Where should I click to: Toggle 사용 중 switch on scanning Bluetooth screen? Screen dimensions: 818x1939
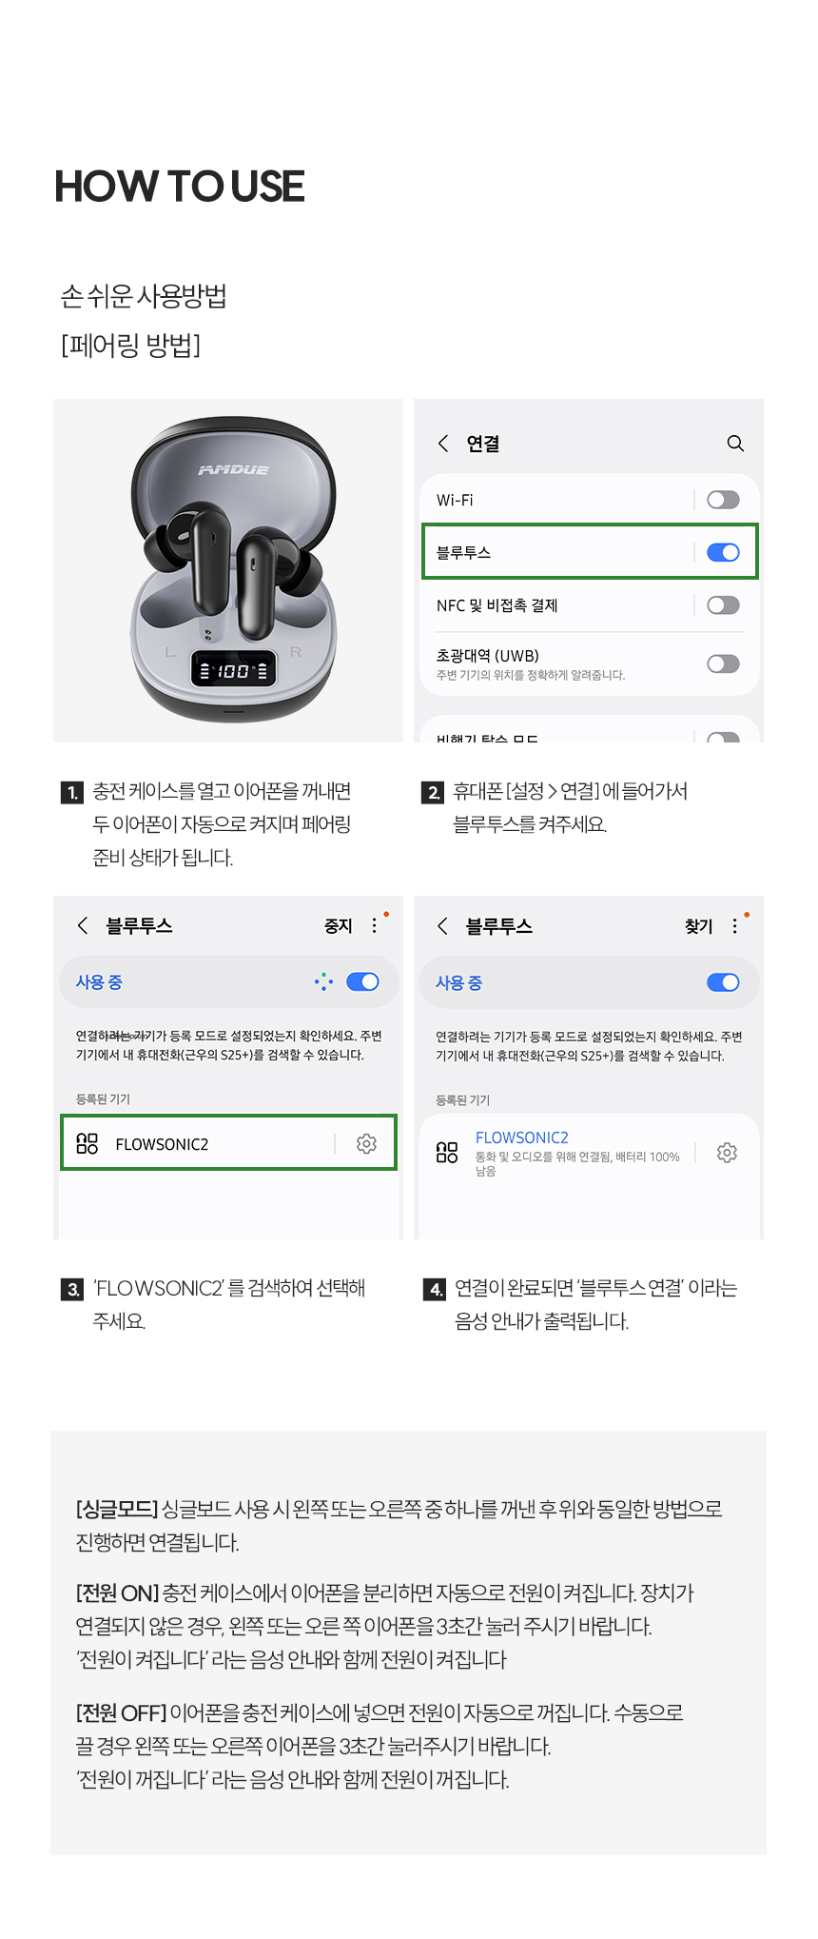coord(362,981)
